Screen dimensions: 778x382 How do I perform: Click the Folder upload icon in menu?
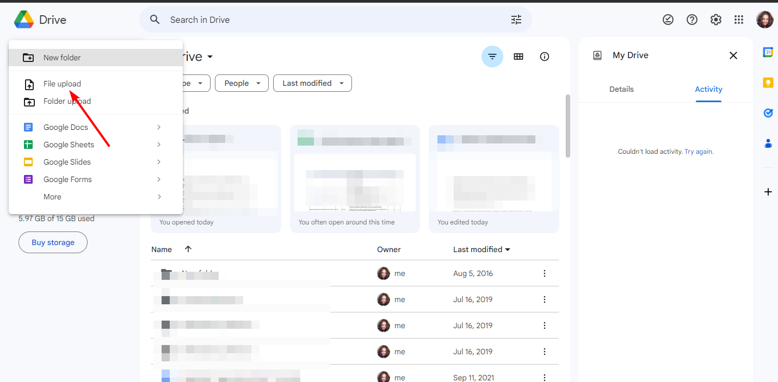click(x=29, y=102)
